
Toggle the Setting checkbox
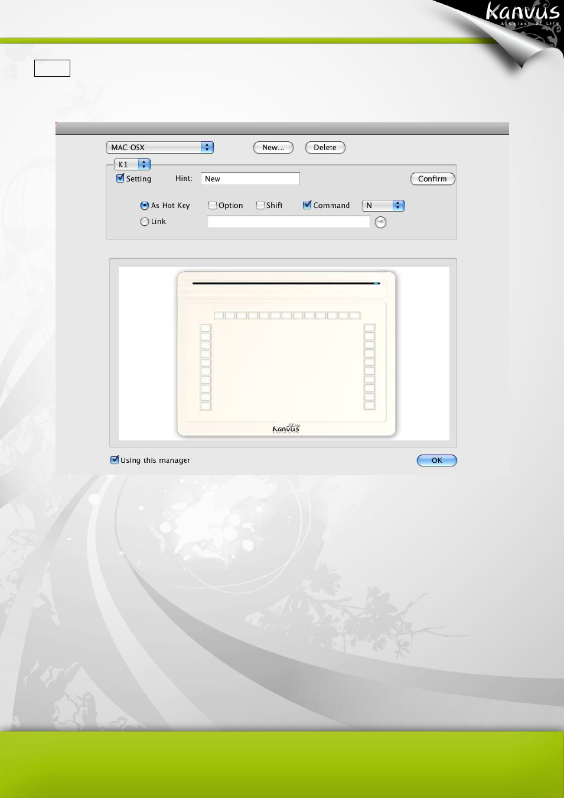coord(120,179)
